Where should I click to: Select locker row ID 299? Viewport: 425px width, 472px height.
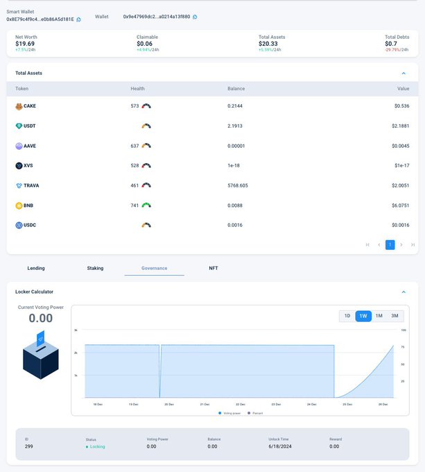[x=212, y=444]
